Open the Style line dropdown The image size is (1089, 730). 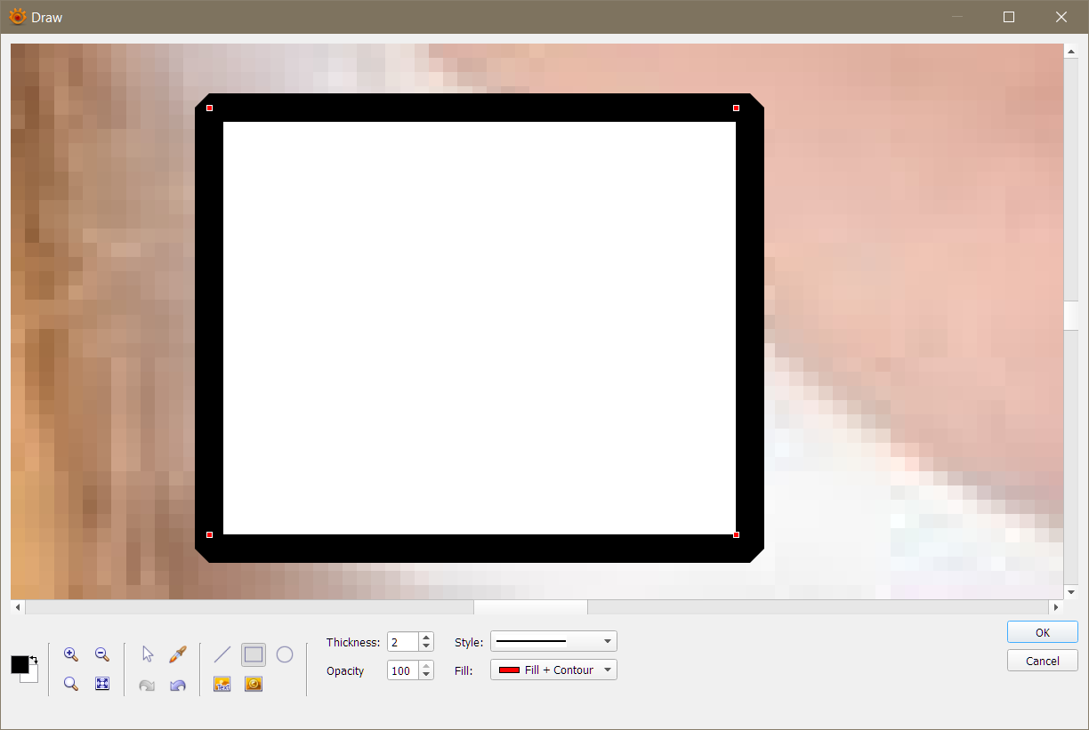point(553,641)
